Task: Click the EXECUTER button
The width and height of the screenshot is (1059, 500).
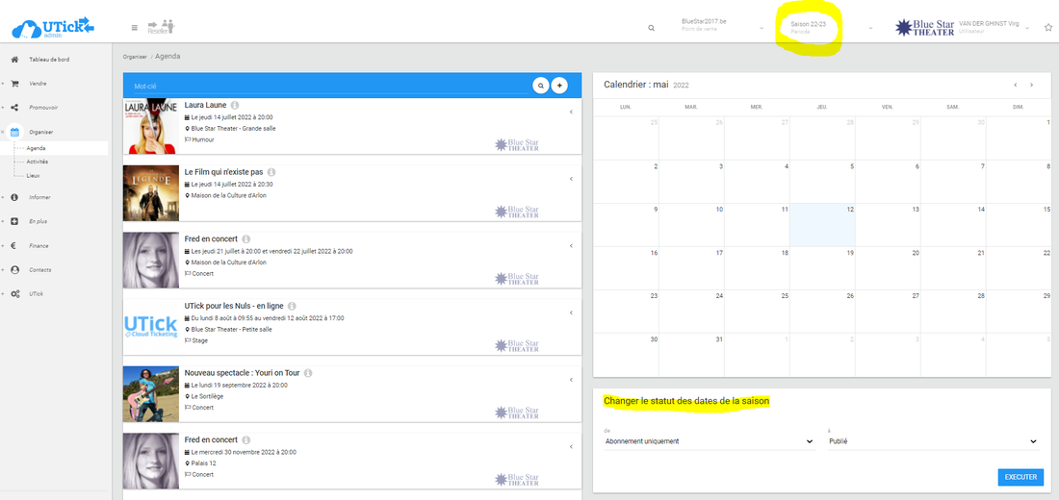Action: [x=1020, y=477]
